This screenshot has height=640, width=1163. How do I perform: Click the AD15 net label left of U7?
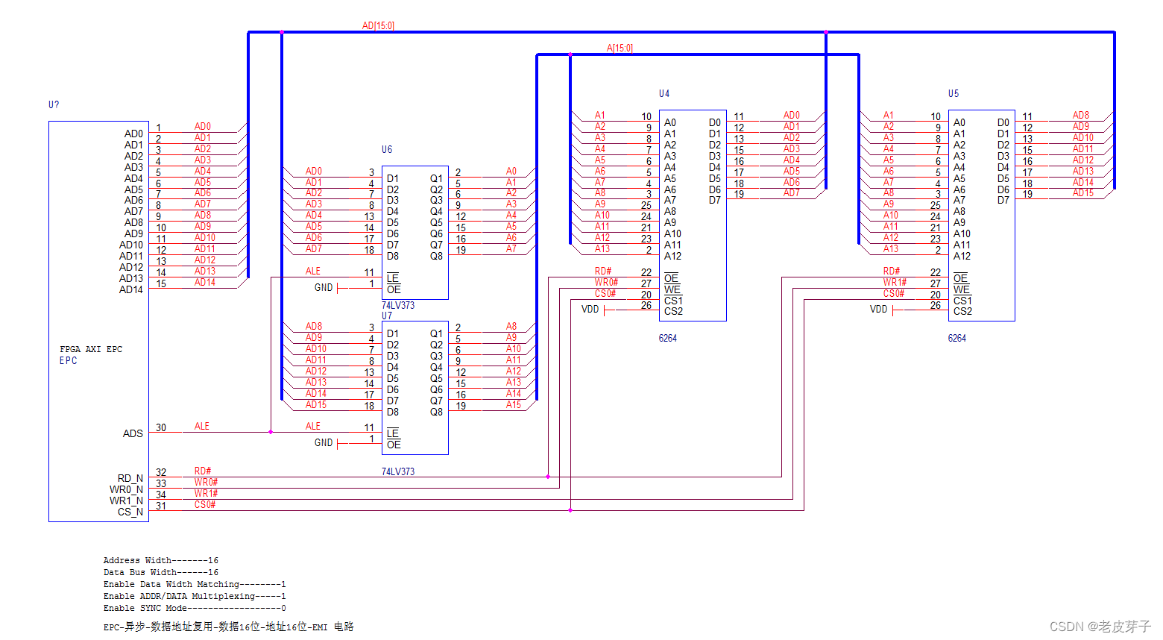tap(316, 404)
